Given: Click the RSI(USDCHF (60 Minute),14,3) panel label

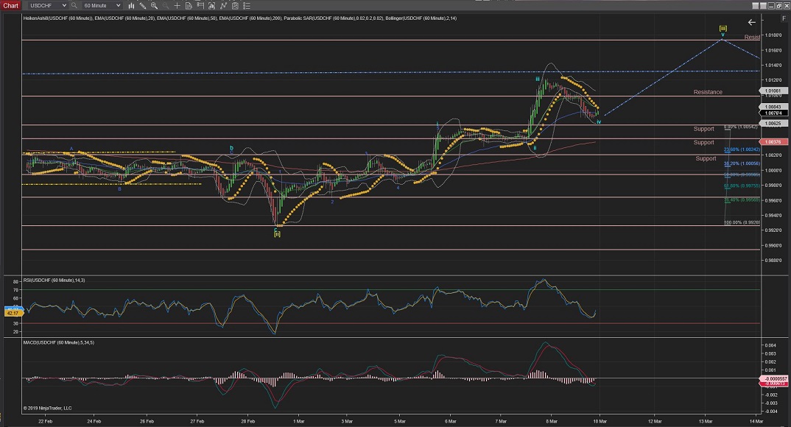Looking at the screenshot, I should click(x=54, y=280).
